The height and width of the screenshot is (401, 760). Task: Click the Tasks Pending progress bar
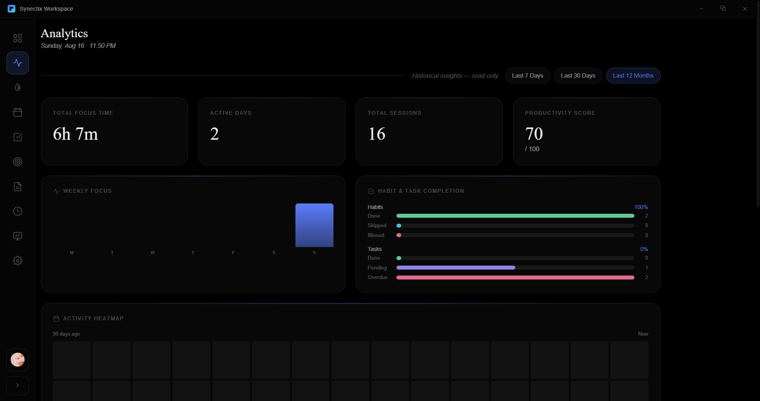click(x=515, y=268)
